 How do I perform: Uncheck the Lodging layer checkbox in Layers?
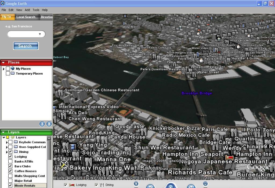[x=10, y=156]
